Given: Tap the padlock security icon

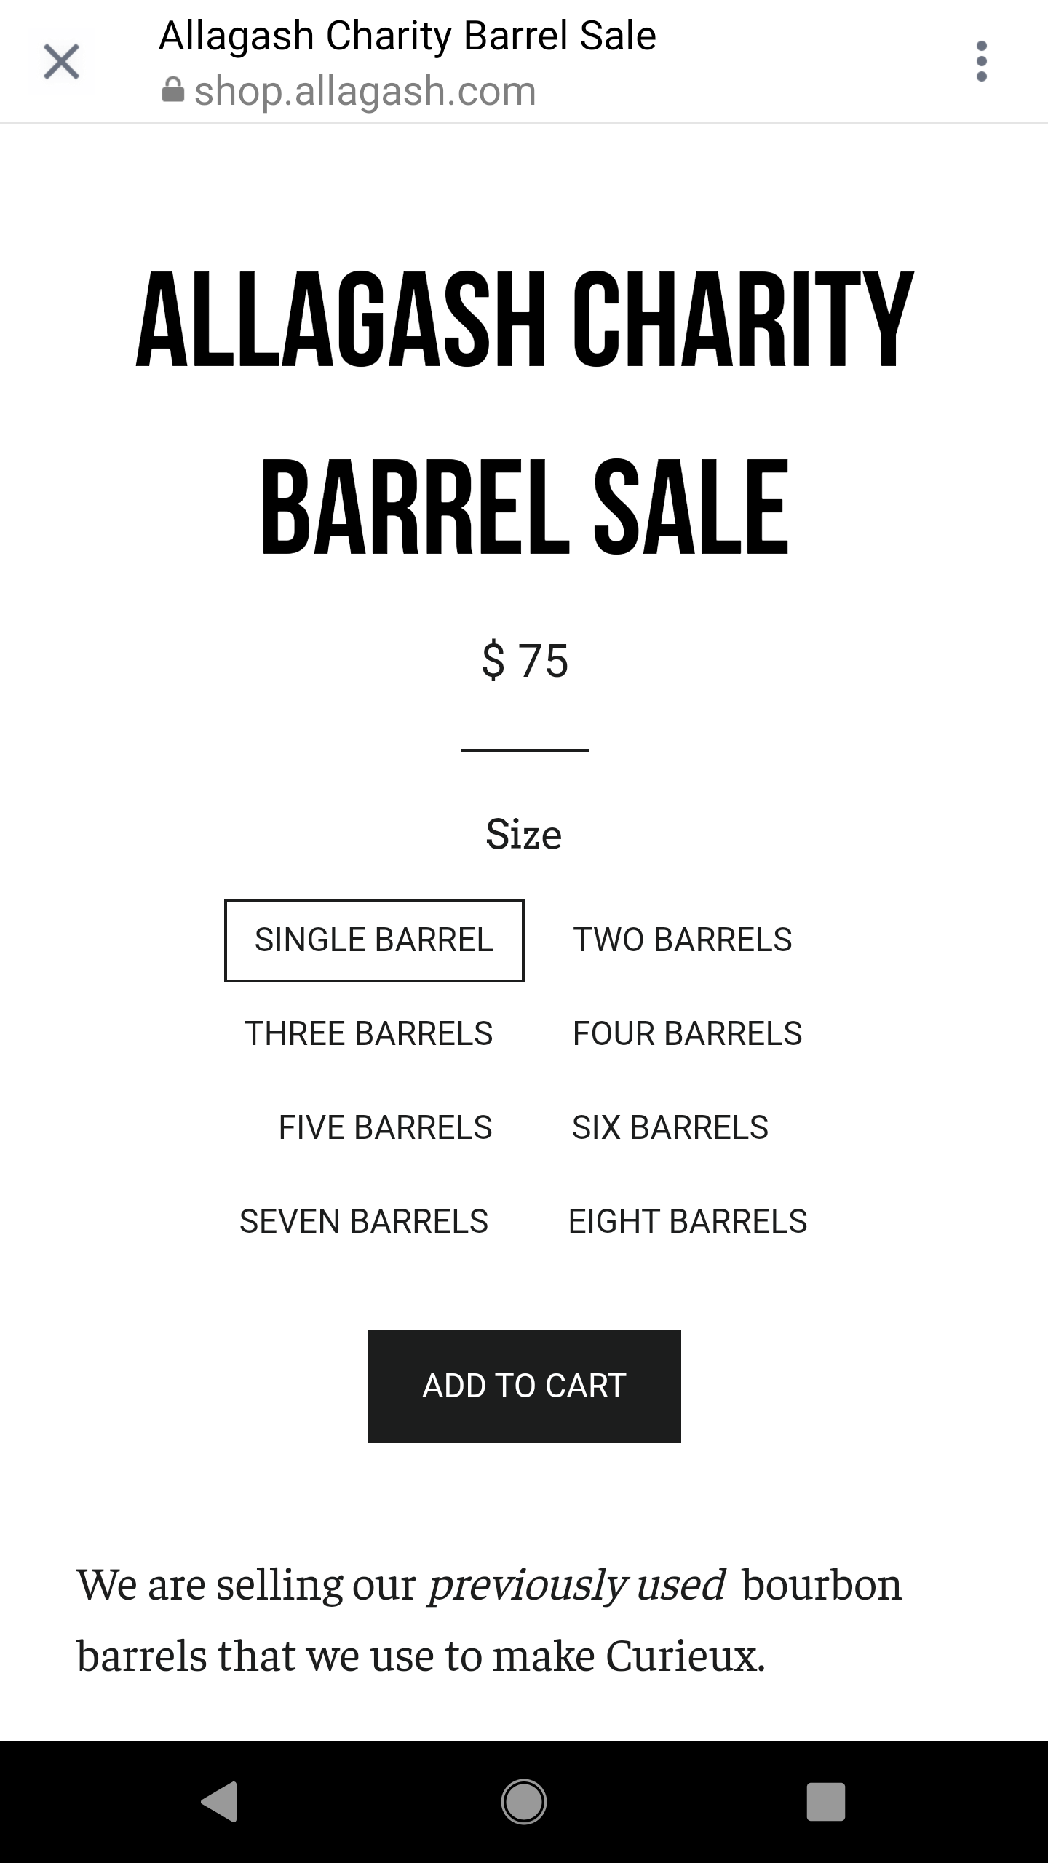Looking at the screenshot, I should pos(172,90).
